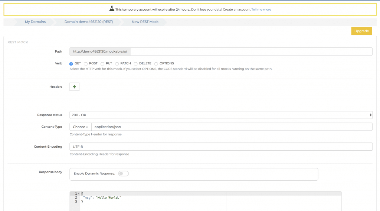Click New REST Mock breadcrumb
The height and width of the screenshot is (211, 380).
coord(145,22)
